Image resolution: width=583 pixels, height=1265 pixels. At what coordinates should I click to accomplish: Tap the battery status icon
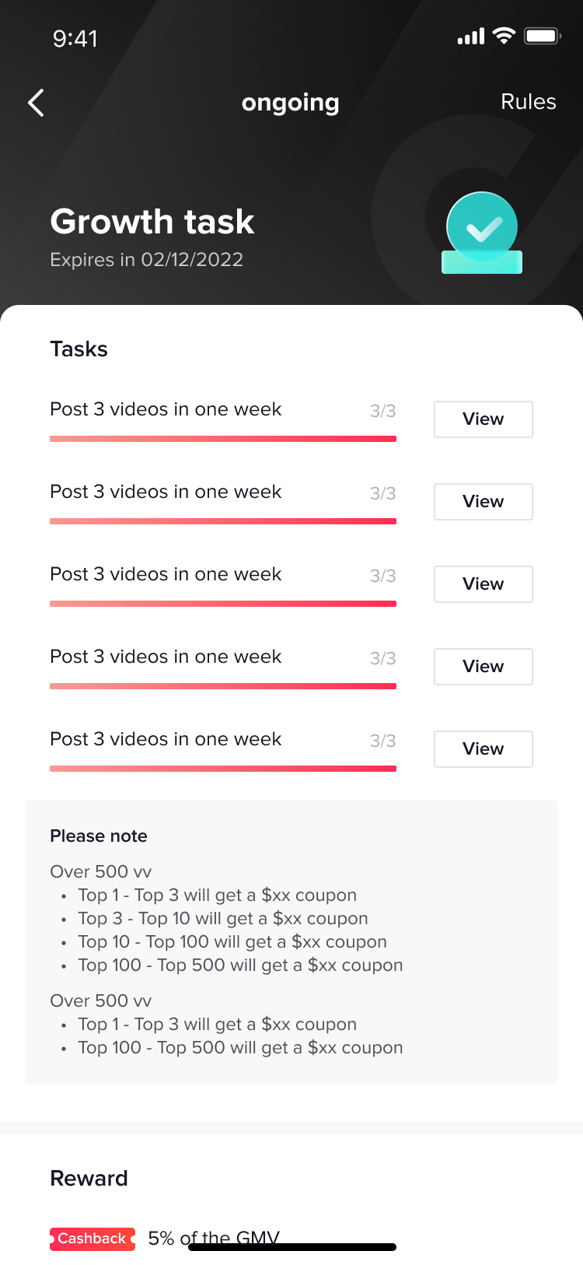[x=542, y=36]
